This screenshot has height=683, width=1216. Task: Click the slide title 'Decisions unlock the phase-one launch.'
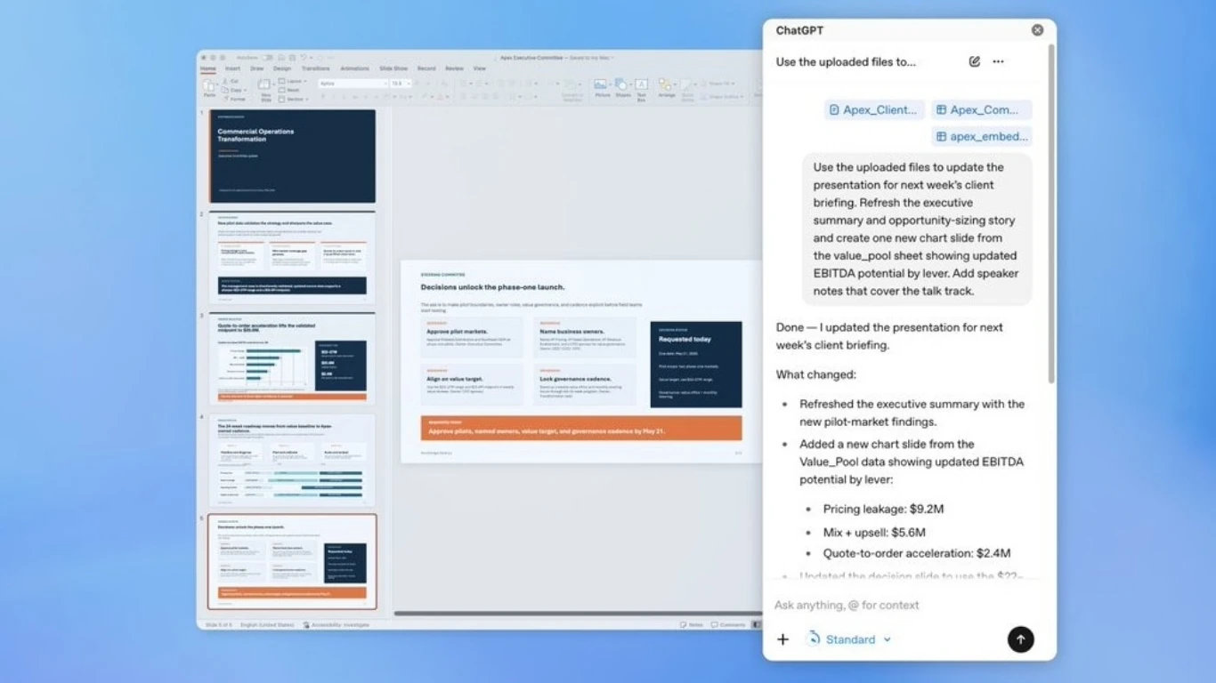click(492, 287)
